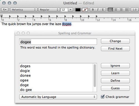
Task: Select the suggestion 'doge'
Action: [56, 85]
